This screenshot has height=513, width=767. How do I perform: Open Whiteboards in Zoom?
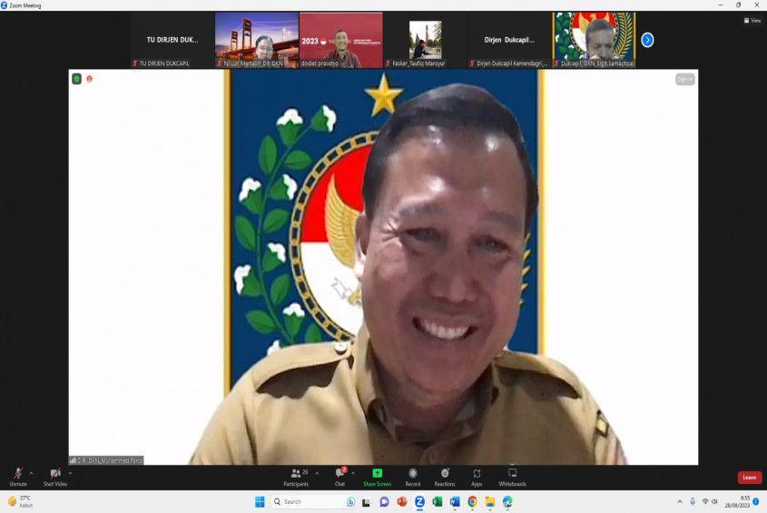point(512,477)
